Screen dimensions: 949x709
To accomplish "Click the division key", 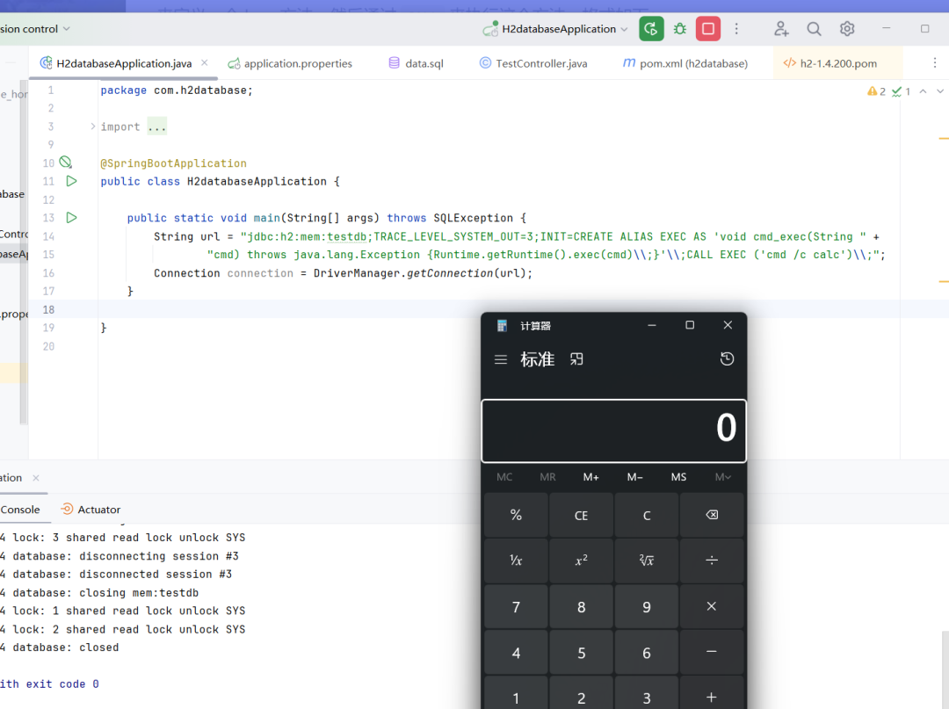I will [712, 561].
